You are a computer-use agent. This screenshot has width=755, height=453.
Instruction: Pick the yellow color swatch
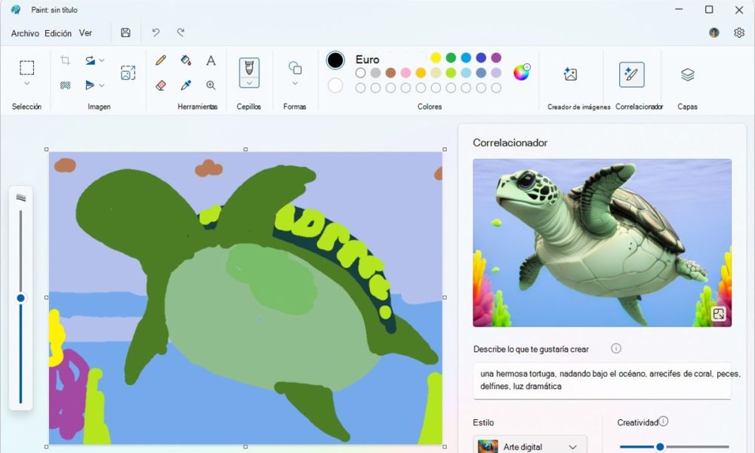(436, 57)
